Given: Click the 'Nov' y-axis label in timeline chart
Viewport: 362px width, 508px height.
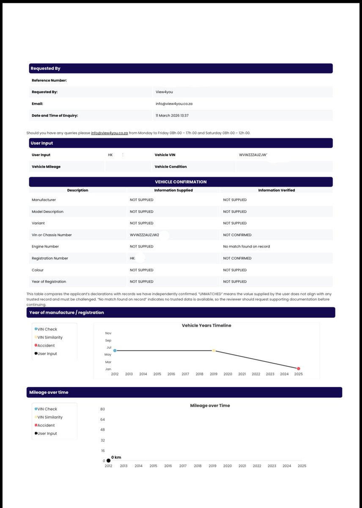Looking at the screenshot, I should tap(108, 333).
